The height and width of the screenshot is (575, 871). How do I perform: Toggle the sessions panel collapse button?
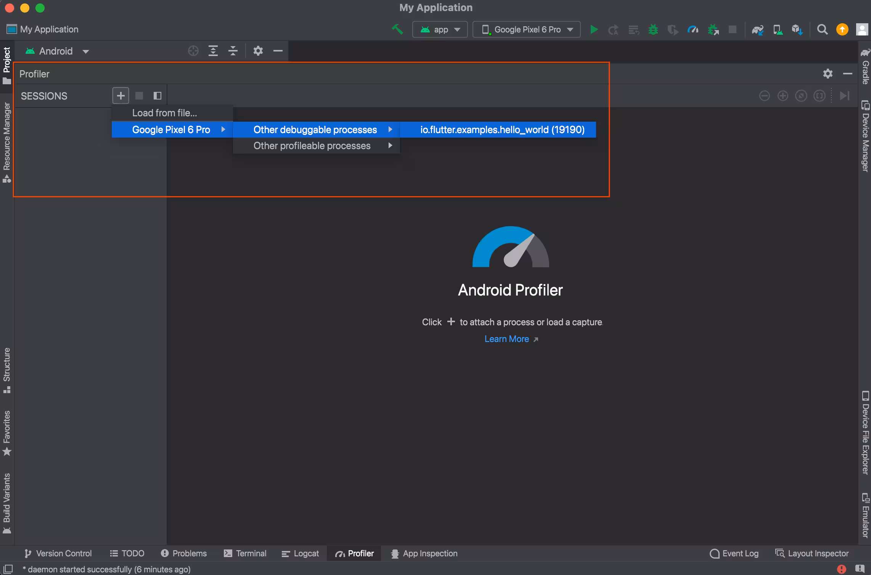coord(157,96)
